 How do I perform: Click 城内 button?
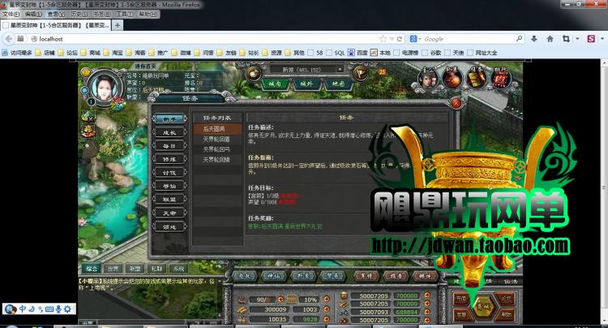pyautogui.click(x=275, y=84)
